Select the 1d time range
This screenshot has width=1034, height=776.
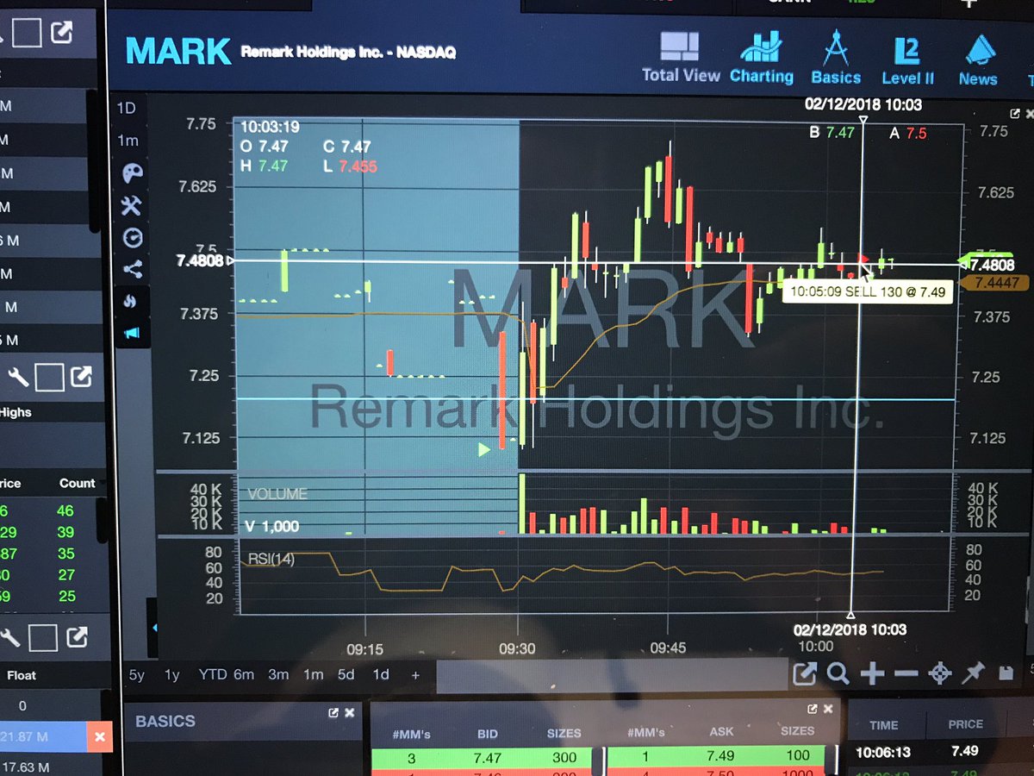pos(380,674)
